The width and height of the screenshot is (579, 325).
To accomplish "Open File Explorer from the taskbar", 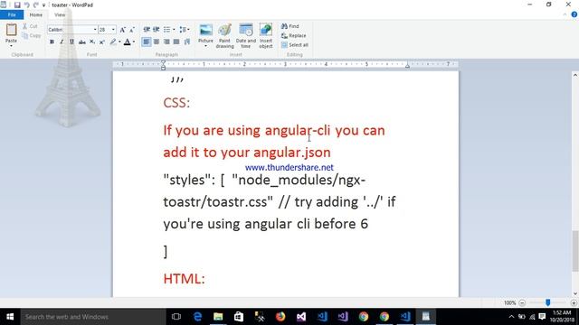I will tap(218, 317).
